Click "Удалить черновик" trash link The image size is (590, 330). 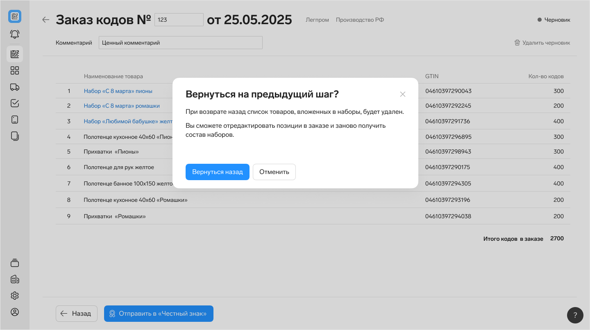(x=542, y=43)
